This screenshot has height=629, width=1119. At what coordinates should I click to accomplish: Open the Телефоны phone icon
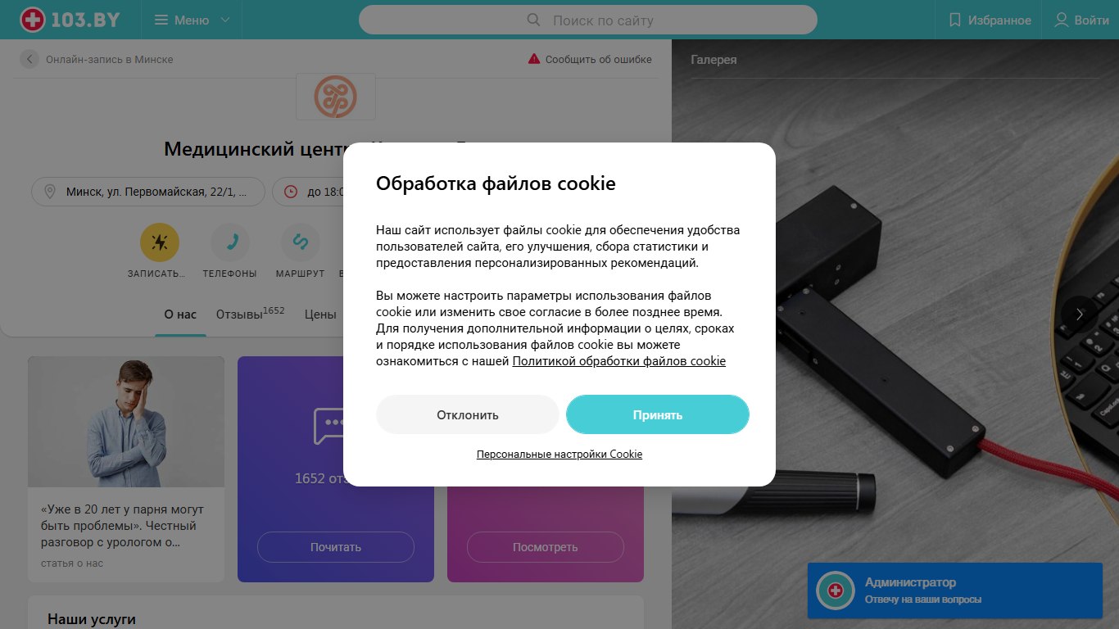coord(230,242)
